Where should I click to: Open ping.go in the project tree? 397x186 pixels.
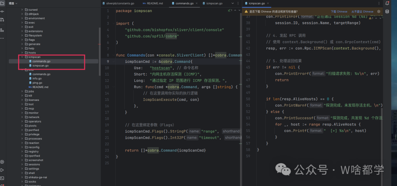[x=37, y=83]
